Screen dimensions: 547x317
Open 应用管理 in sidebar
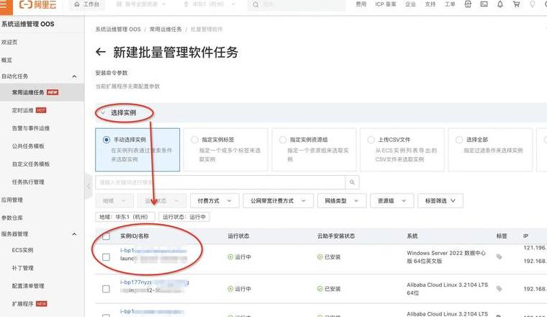pos(12,200)
